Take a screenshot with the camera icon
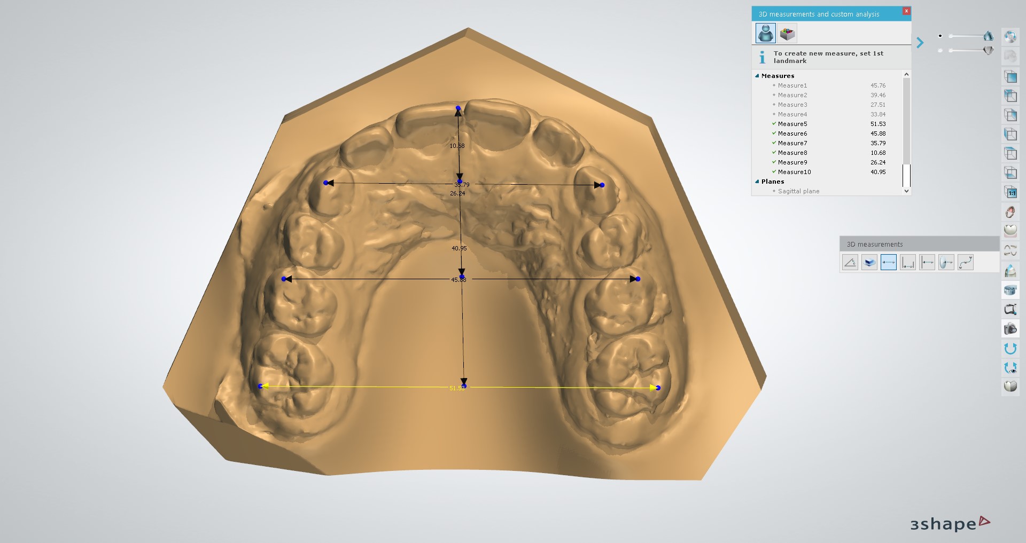 [1010, 329]
